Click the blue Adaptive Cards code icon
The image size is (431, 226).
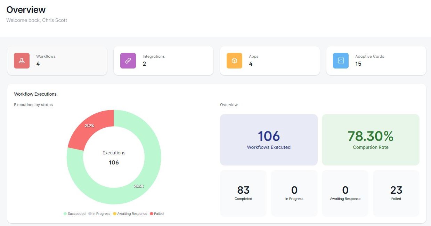[x=341, y=60]
